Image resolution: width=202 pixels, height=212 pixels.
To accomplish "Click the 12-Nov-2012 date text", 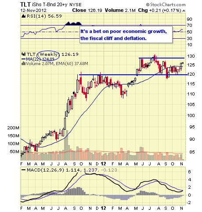I will coord(33,11).
